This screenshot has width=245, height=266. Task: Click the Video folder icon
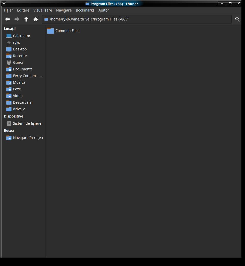pyautogui.click(x=9, y=96)
